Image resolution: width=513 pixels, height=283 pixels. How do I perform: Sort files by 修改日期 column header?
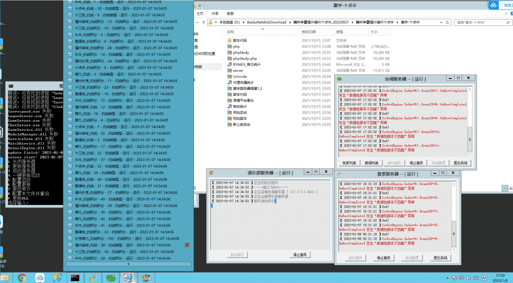pyautogui.click(x=317, y=32)
